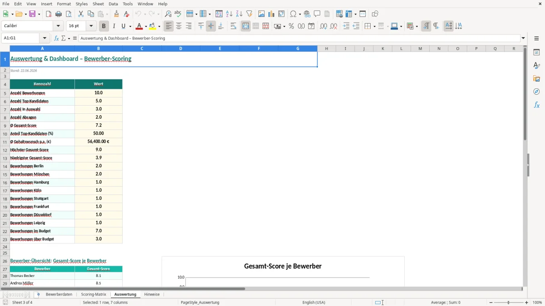
Task: Toggle Align Left
Action: [x=169, y=26]
